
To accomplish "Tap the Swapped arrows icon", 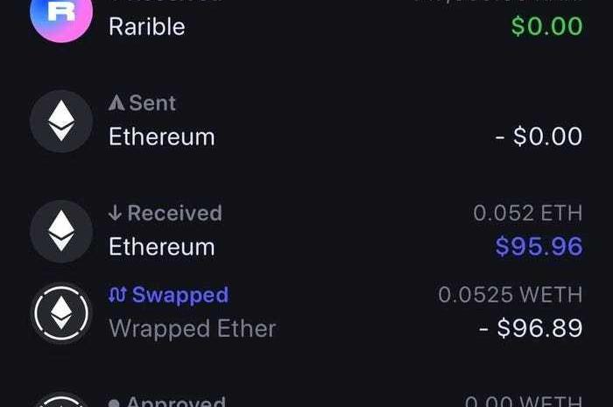I will point(117,294).
